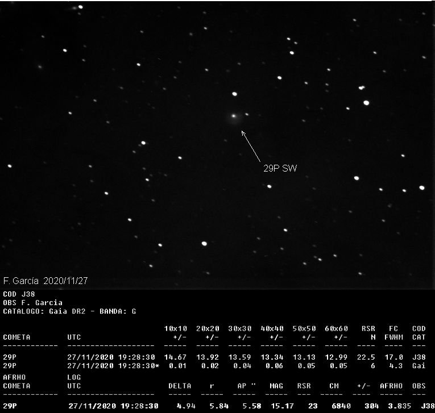This screenshot has width=435, height=413.
Task: Select the DELTA column header
Action: [180, 386]
